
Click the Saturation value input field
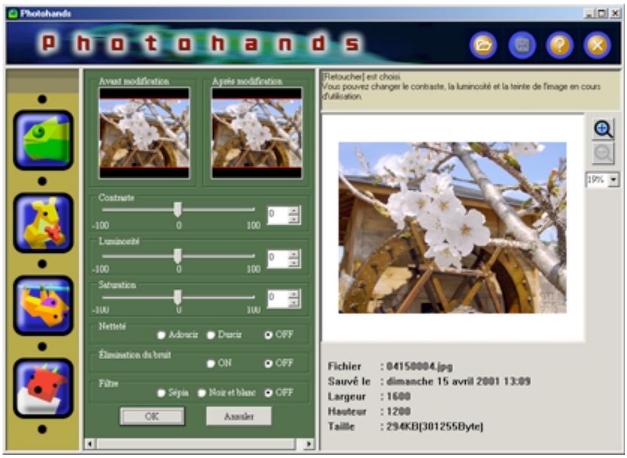[279, 298]
